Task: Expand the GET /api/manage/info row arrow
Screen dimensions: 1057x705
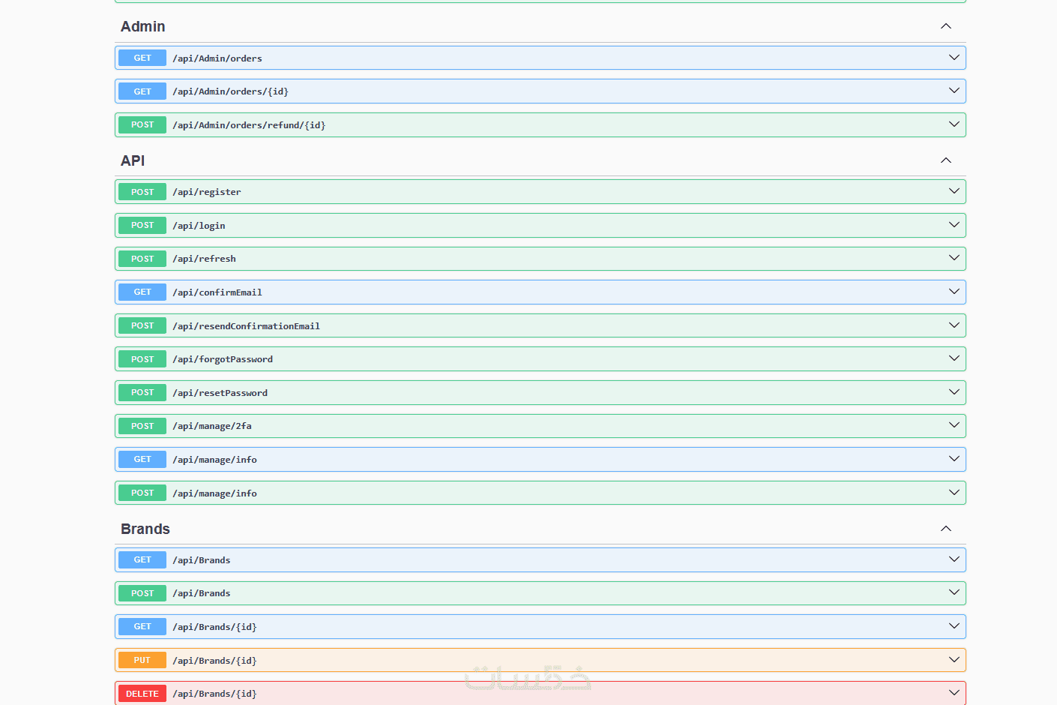Action: tap(954, 459)
